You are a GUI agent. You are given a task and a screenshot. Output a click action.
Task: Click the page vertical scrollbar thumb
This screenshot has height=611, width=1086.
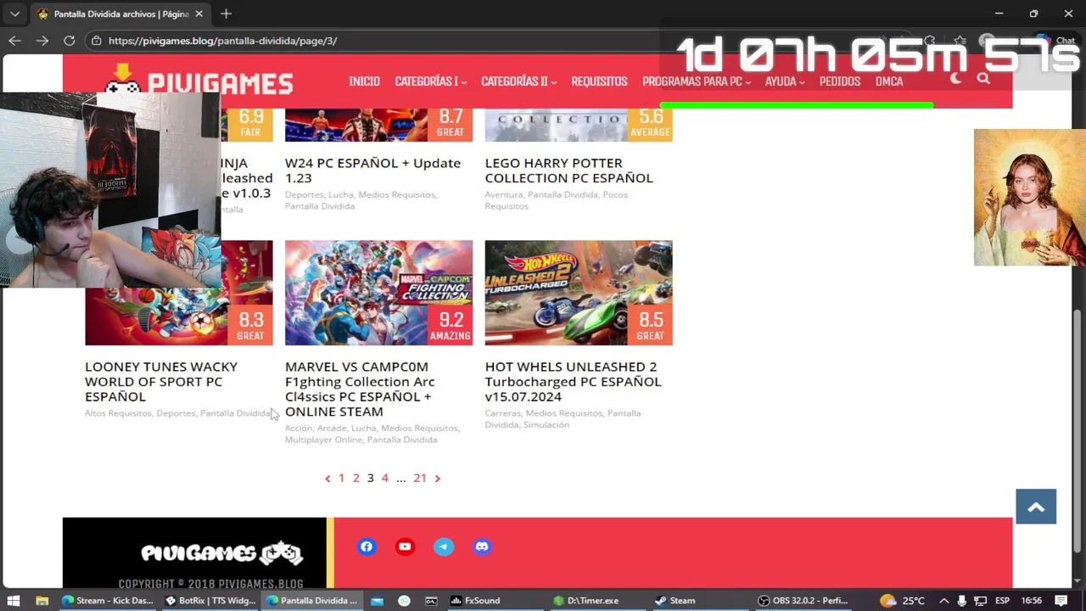click(1078, 429)
